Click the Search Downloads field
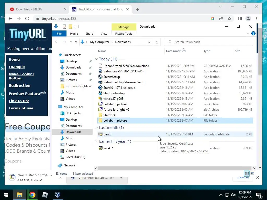 [208, 42]
